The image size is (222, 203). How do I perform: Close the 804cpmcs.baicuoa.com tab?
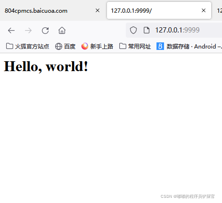98,10
